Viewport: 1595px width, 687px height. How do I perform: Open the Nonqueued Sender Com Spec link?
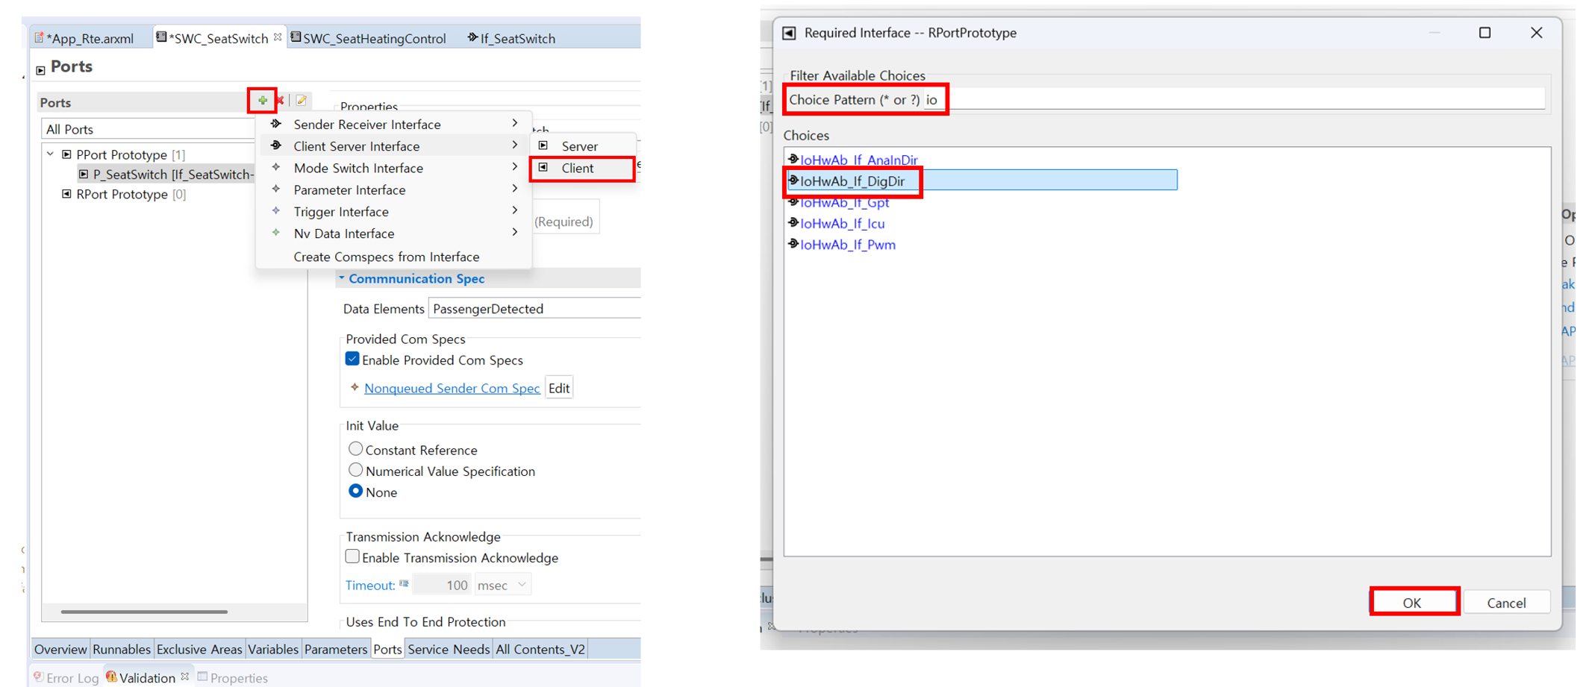coord(452,389)
